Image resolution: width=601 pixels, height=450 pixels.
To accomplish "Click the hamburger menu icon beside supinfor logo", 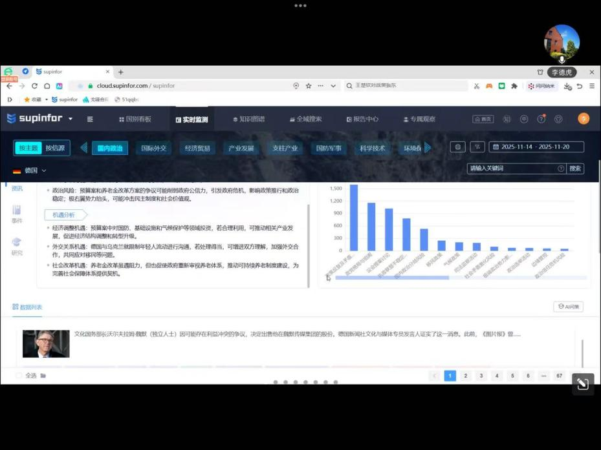I will (90, 119).
